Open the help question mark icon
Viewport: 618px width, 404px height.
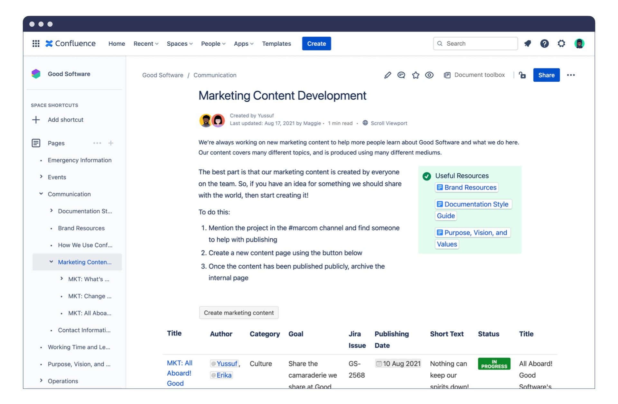pos(544,43)
